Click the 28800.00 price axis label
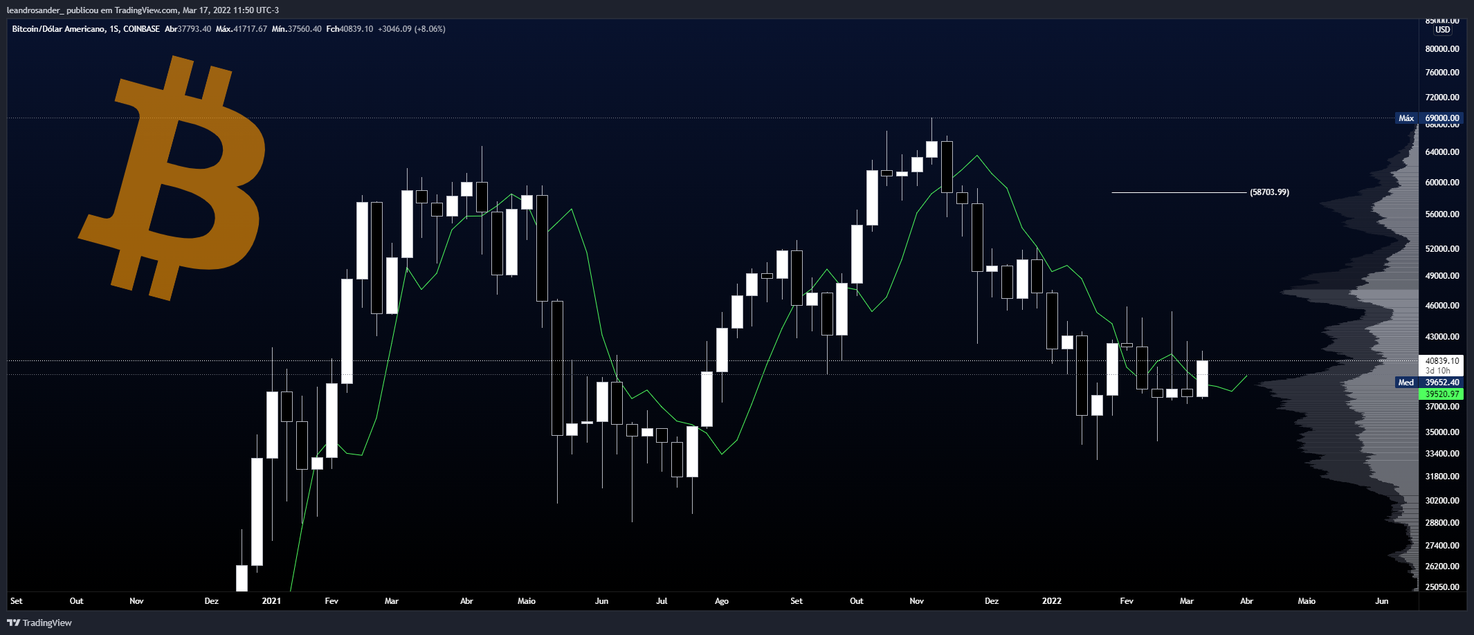Image resolution: width=1474 pixels, height=635 pixels. pyautogui.click(x=1442, y=523)
